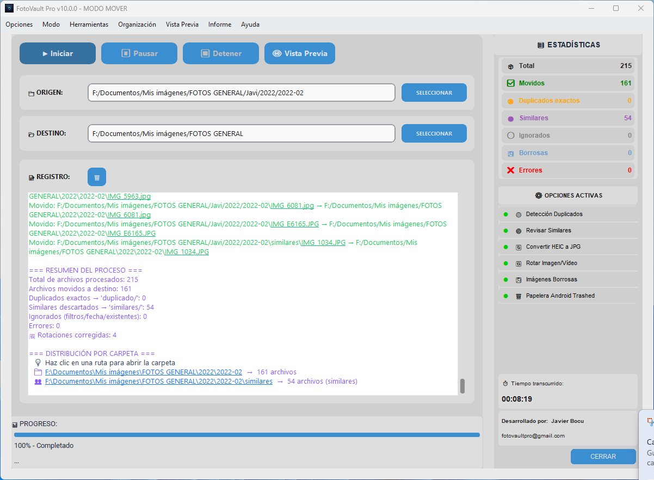Click the DESTINO path input field
Viewport: 654px width, 480px height.
pos(242,133)
